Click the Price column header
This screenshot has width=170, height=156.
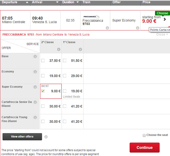tap(146, 2)
